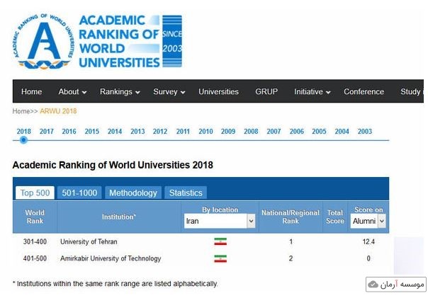Screen dimensions: 428x298
Task: Select 2010 on the year timeline
Action: [x=205, y=132]
